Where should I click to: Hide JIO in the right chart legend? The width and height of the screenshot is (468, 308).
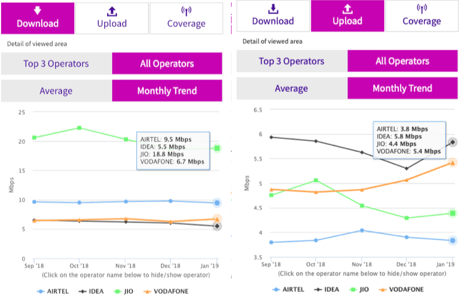pyautogui.click(x=359, y=289)
